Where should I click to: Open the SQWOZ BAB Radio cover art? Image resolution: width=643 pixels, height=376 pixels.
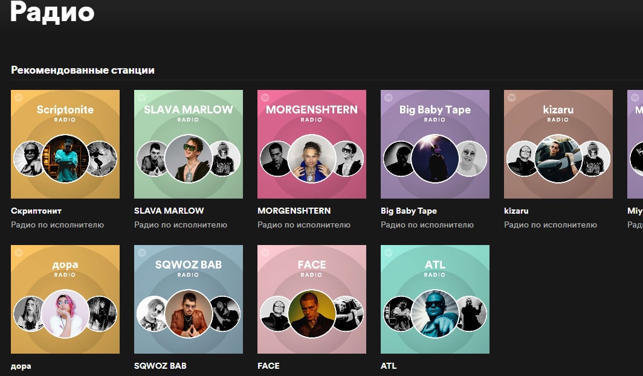tap(189, 299)
